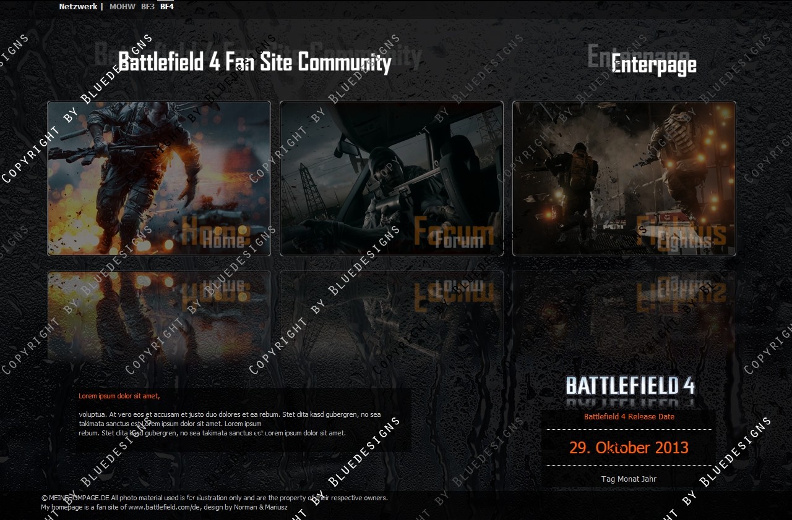
Task: Click the Enterpage heading
Action: 654,64
